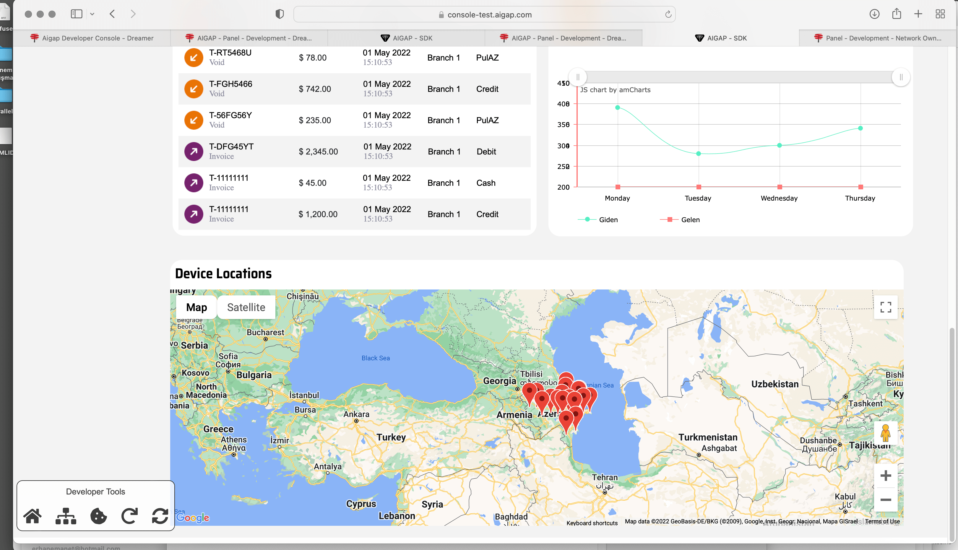Image resolution: width=958 pixels, height=550 pixels.
Task: Switch map to Map view
Action: click(x=197, y=307)
